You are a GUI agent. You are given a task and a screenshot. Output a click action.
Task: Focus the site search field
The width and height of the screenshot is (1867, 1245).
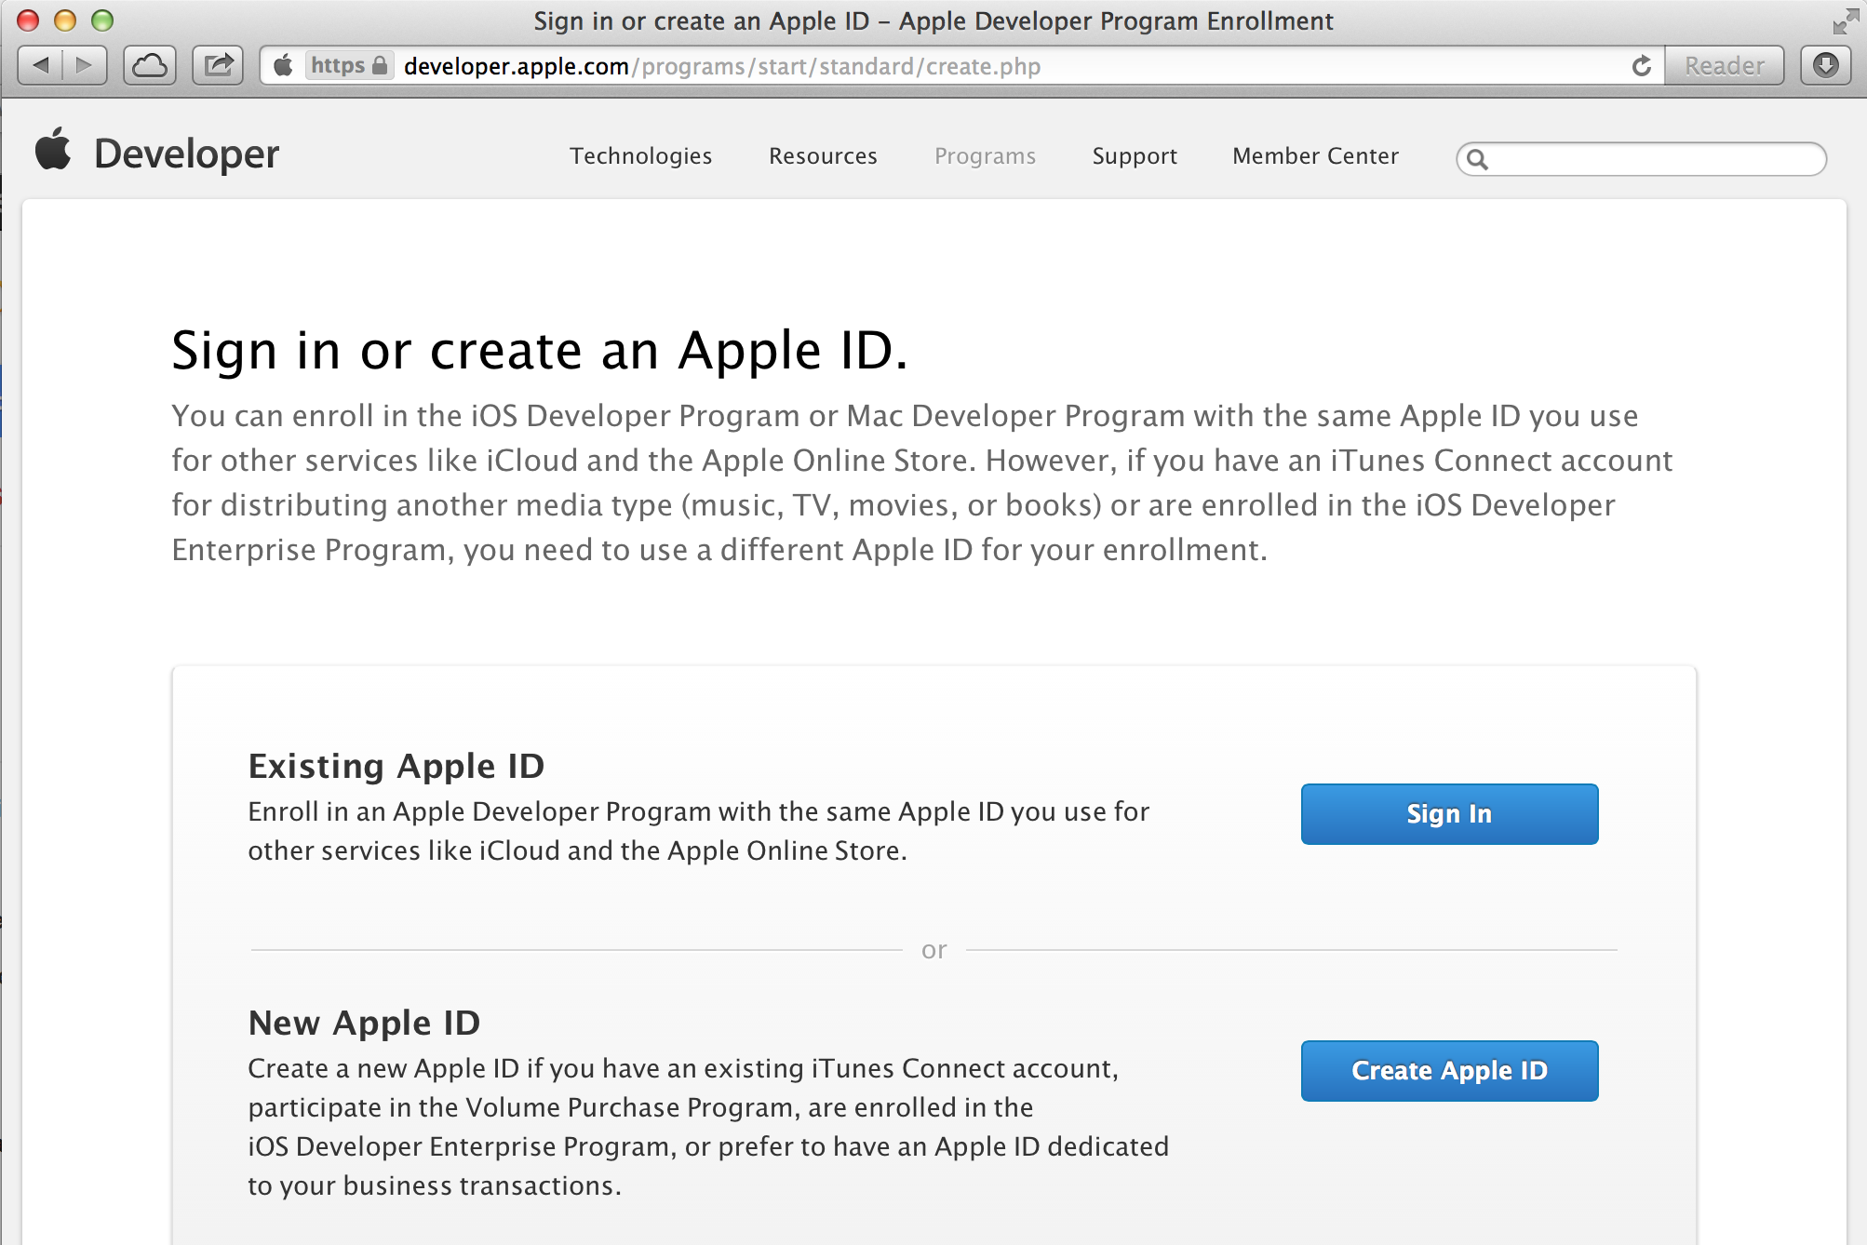click(x=1641, y=159)
